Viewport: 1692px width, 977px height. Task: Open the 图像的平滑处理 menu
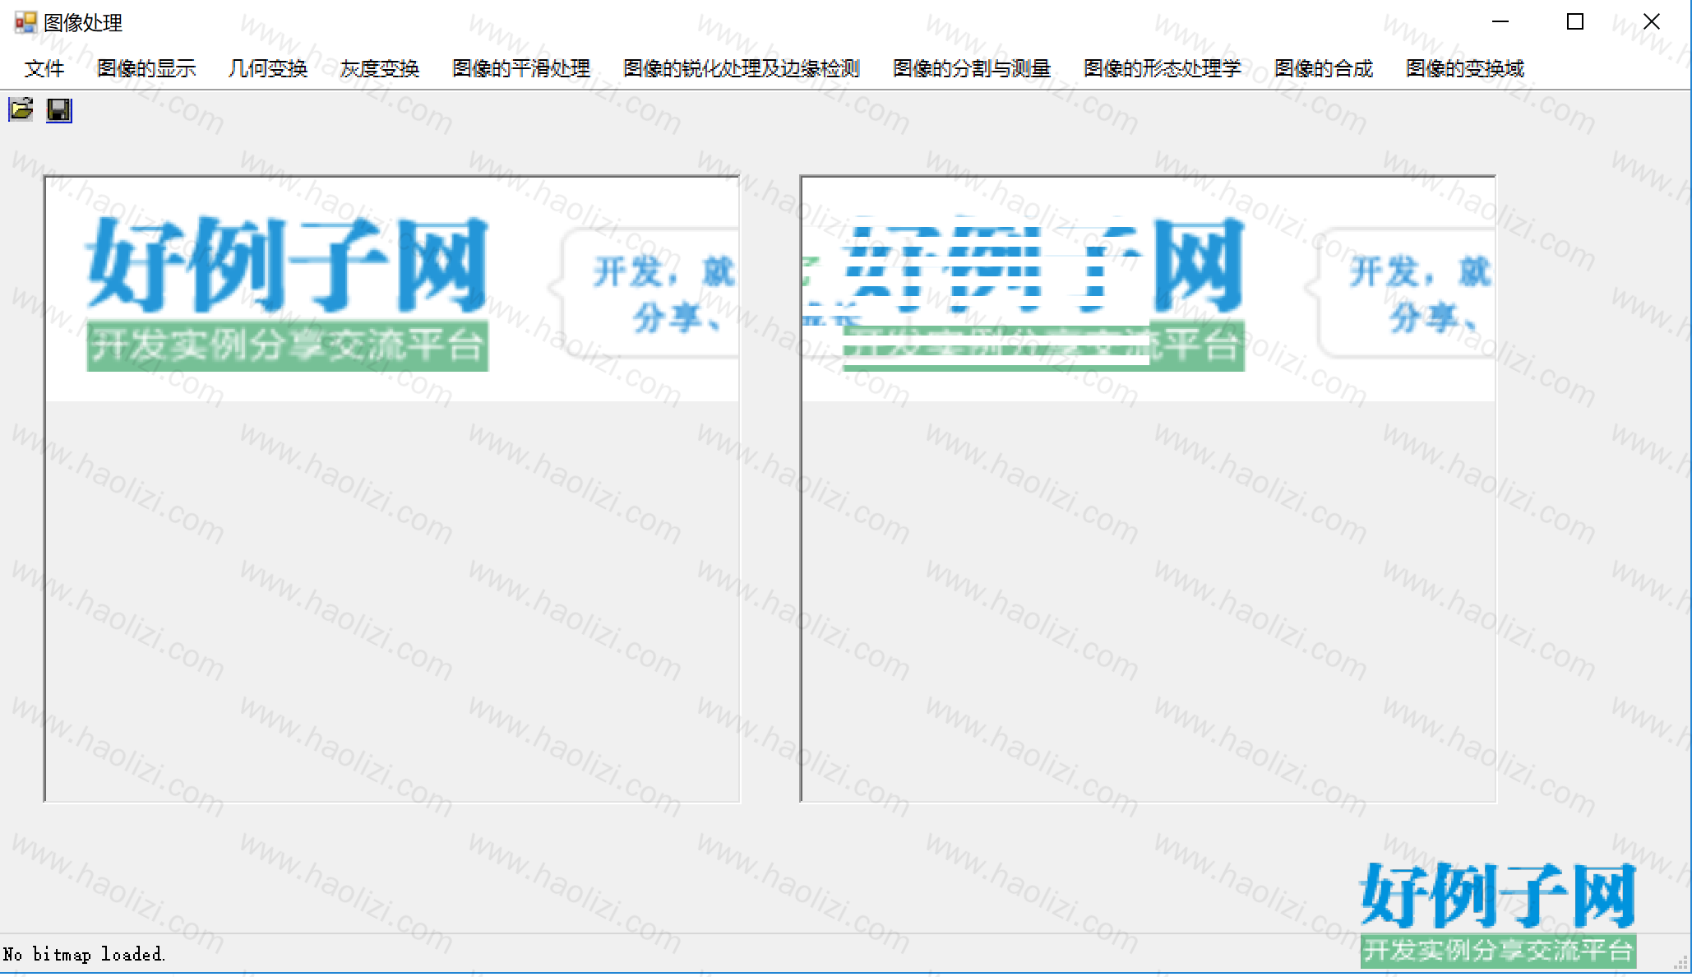[x=521, y=68]
